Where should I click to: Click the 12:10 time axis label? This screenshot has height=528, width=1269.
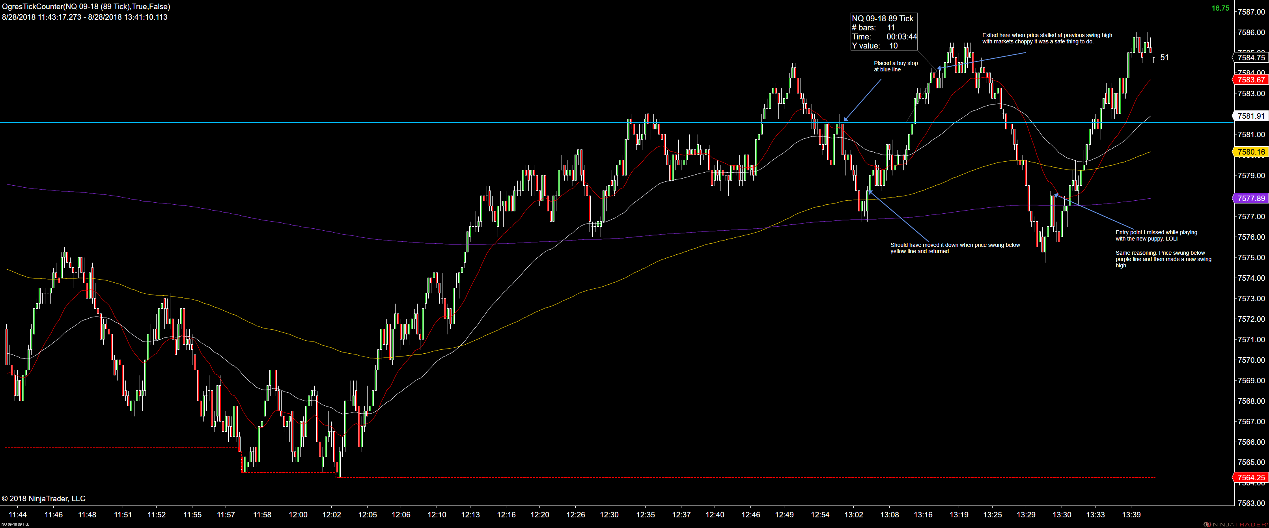pyautogui.click(x=437, y=515)
